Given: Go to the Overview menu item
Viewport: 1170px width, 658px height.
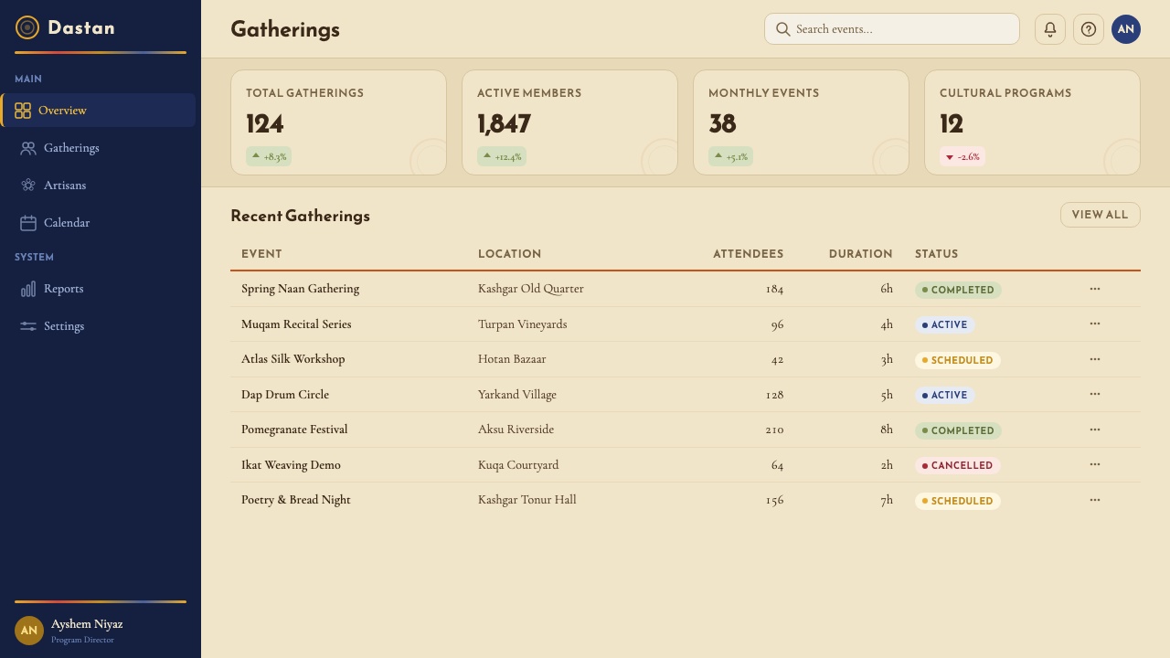Looking at the screenshot, I should (x=99, y=111).
